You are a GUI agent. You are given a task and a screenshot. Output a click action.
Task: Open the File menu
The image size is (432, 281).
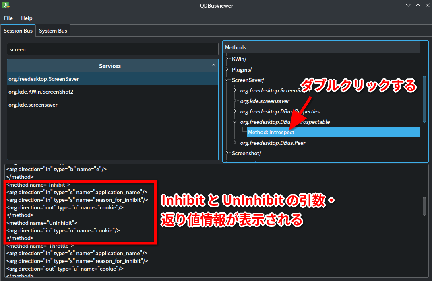click(8, 18)
